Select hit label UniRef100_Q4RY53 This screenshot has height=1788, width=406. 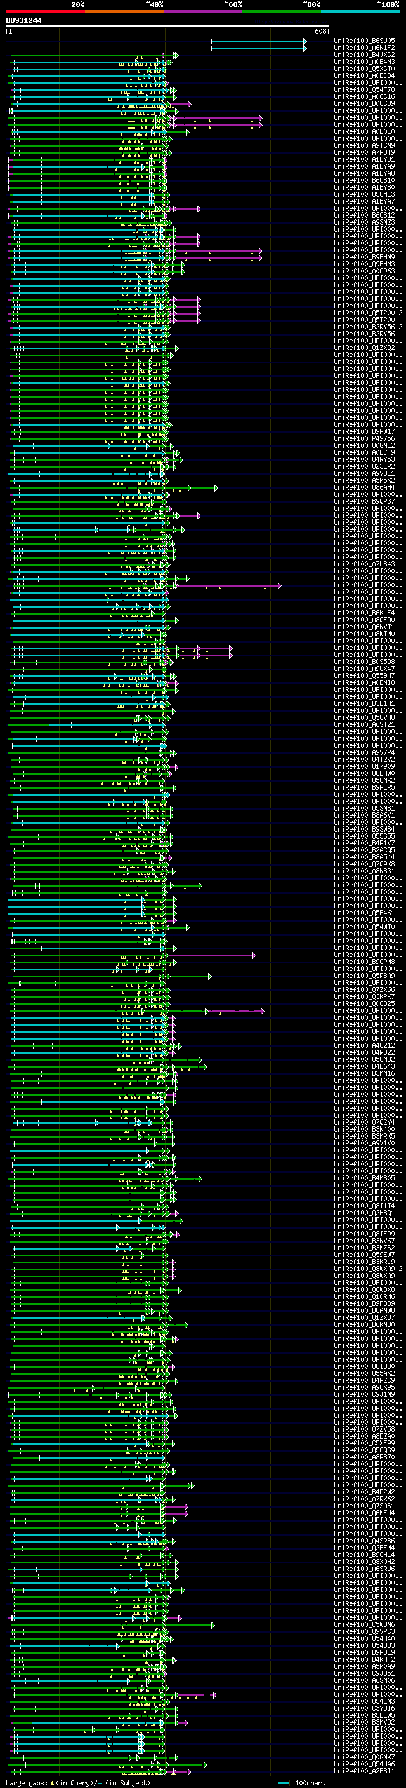point(363,459)
